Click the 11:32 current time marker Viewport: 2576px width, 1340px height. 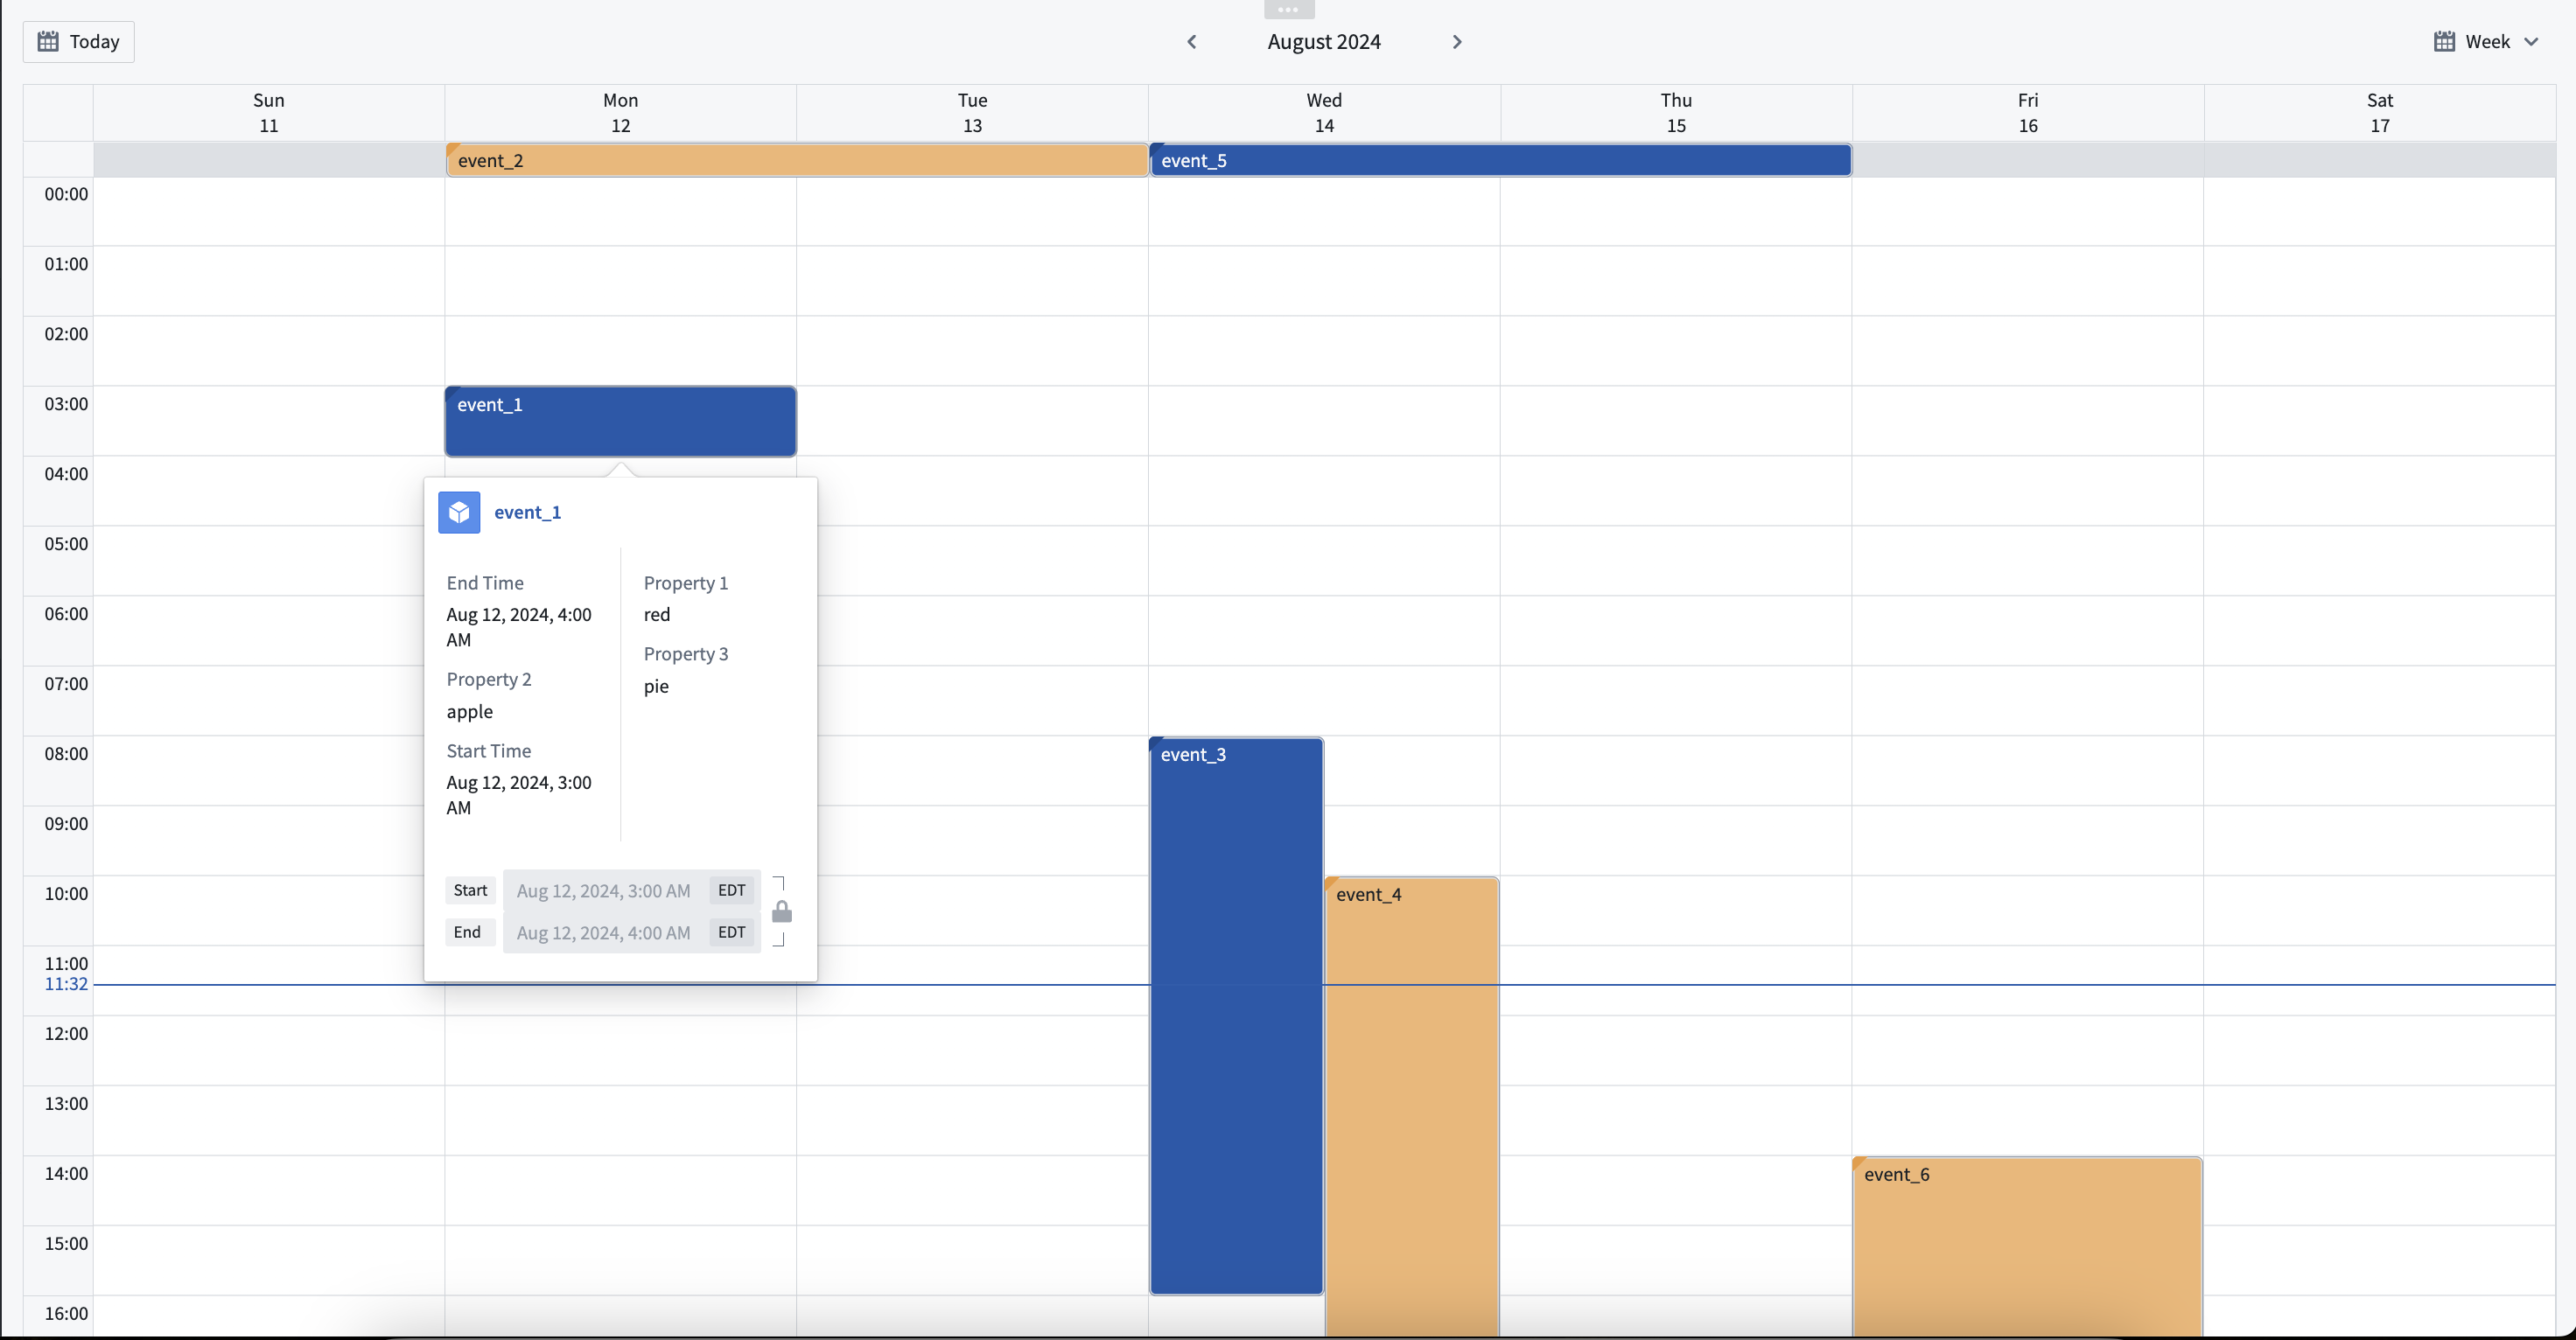click(66, 984)
